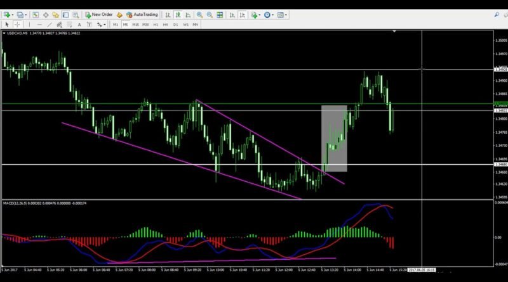508x282 pixels.
Task: Select the Text Label tool
Action: point(90,25)
